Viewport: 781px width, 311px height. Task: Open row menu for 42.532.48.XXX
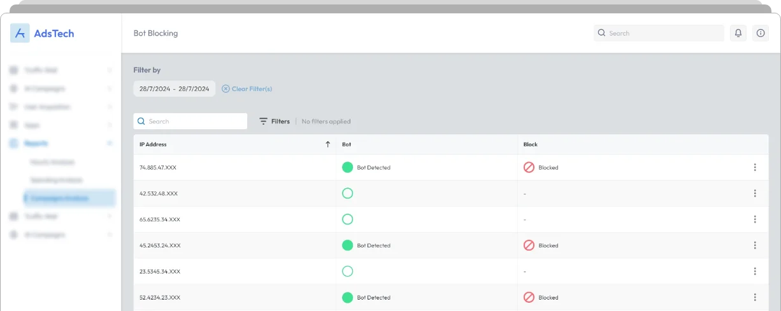tap(755, 193)
